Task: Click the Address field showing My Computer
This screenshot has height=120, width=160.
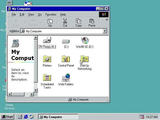Action: (62, 31)
